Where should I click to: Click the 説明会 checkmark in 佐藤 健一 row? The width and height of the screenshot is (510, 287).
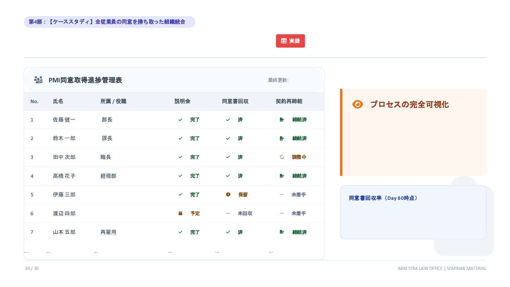tap(180, 120)
